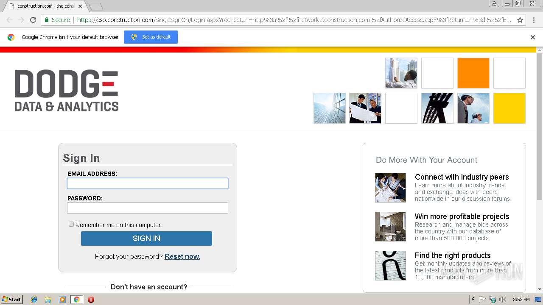
Task: Click the Chrome user profile icon
Action: (494, 3)
